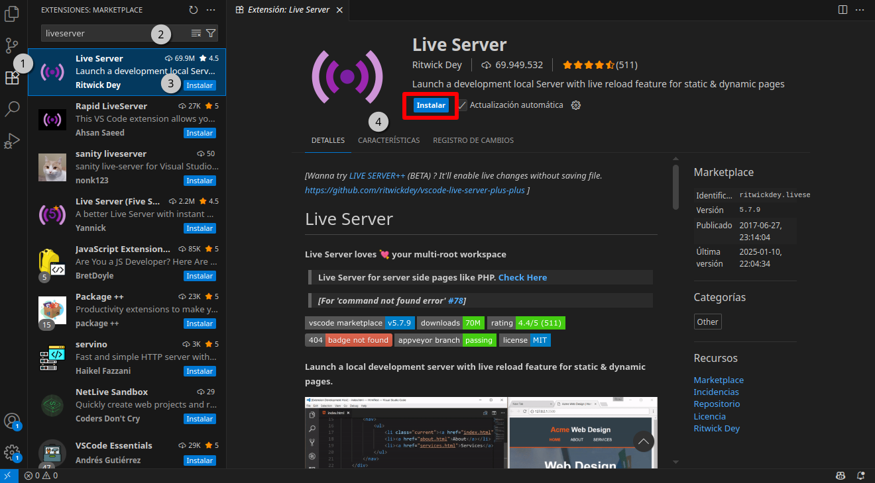Screen dimensions: 875x483
Task: Open the extensions panel more actions menu
Action: click(211, 10)
